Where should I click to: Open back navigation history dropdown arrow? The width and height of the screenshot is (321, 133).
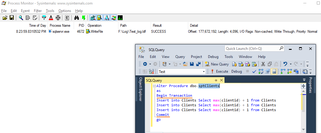tap(150, 64)
